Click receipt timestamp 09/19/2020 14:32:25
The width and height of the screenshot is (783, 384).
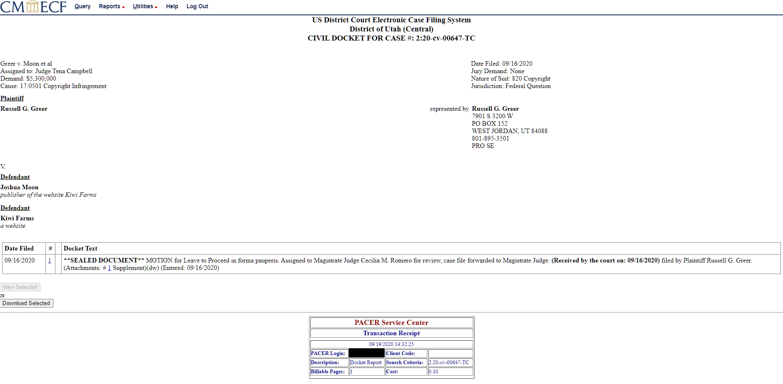click(391, 344)
